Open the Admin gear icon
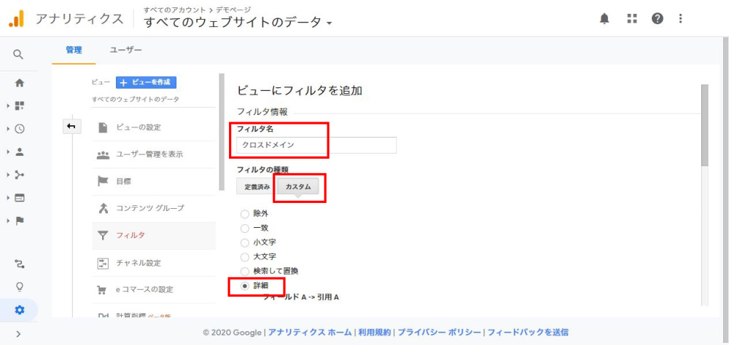 point(20,310)
